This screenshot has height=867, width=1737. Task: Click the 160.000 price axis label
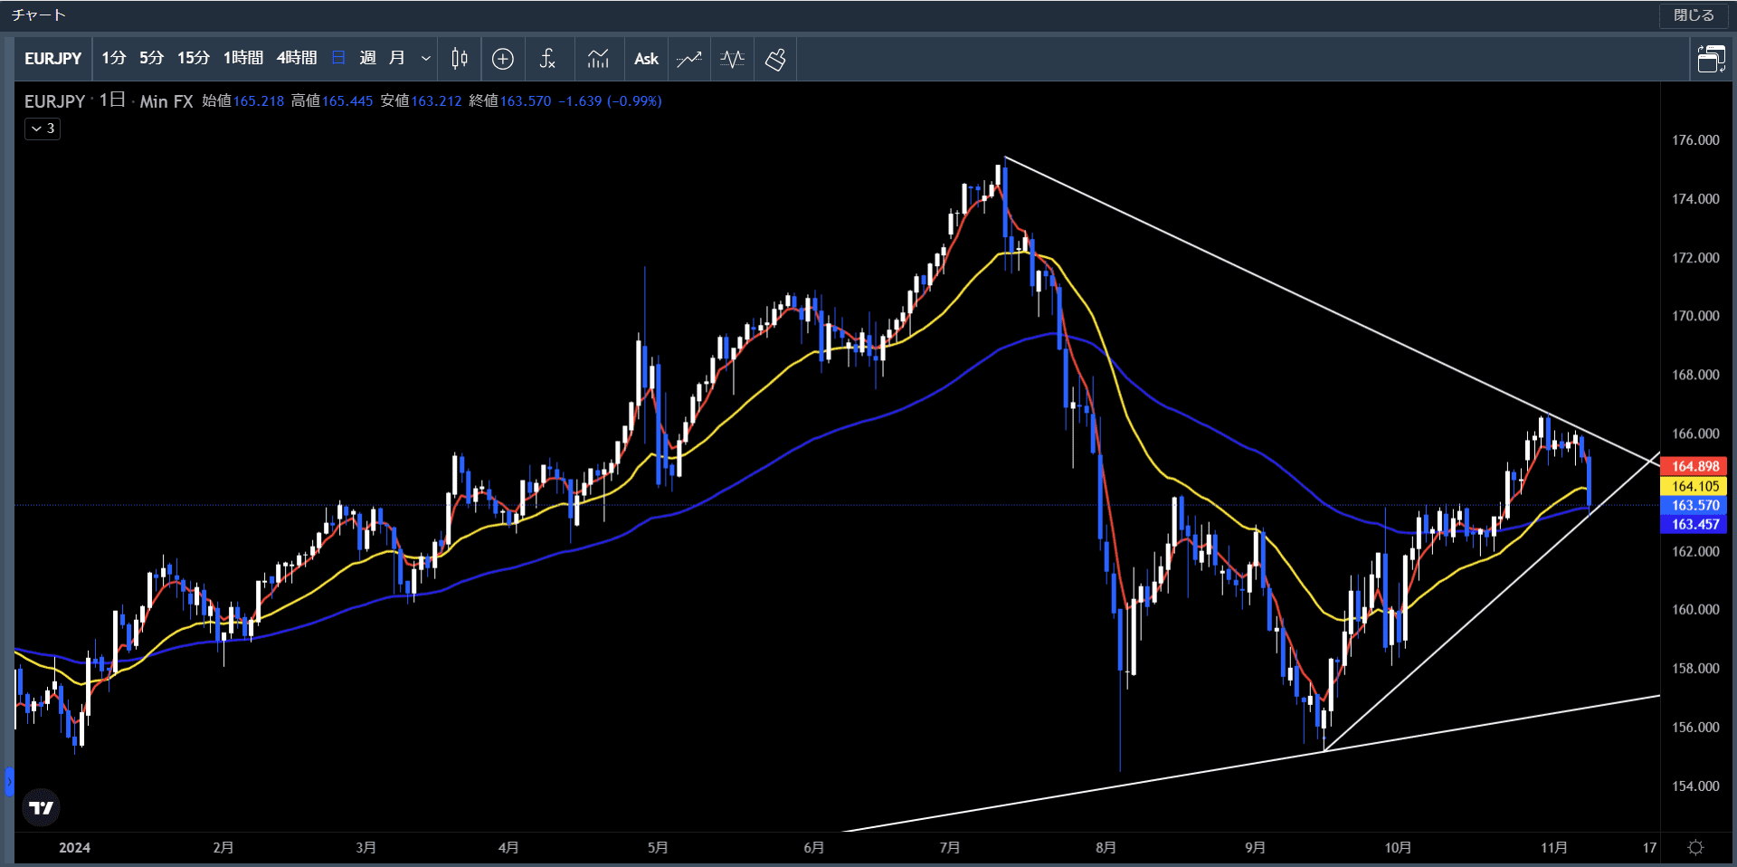tap(1695, 609)
